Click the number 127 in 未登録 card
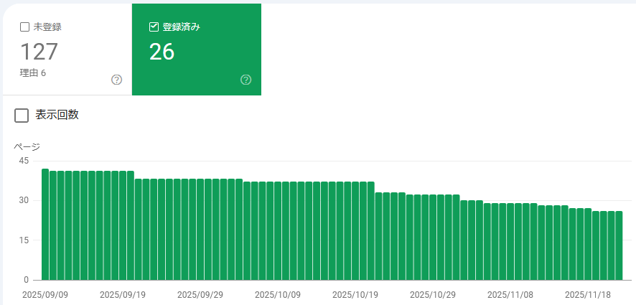This screenshot has height=305, width=636. point(39,52)
